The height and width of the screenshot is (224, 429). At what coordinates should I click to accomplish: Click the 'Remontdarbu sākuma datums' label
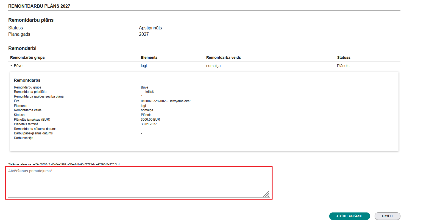[x=35, y=129]
